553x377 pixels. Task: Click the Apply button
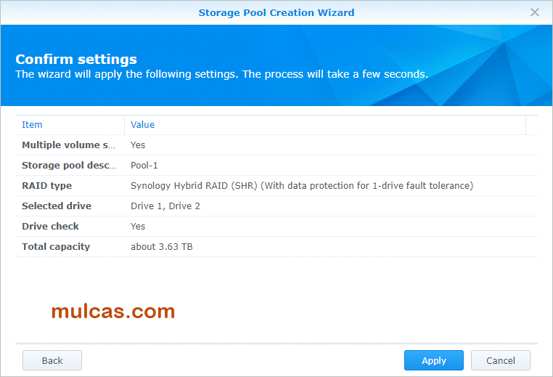coord(434,360)
